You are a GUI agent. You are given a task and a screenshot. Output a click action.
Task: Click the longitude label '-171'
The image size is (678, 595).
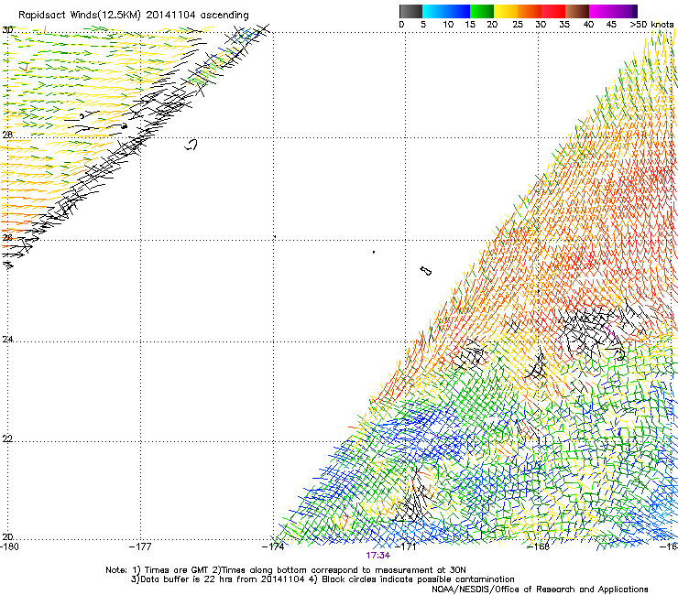406,546
